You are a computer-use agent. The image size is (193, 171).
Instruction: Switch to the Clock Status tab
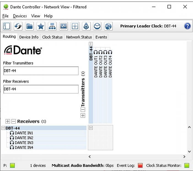click(52, 37)
